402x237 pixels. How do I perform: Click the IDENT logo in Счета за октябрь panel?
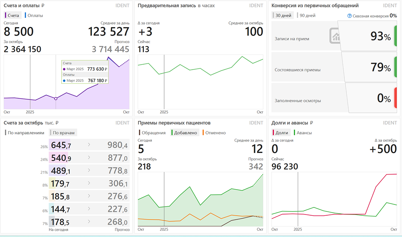pos(122,123)
